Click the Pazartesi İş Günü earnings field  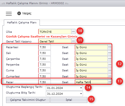coord(91,47)
